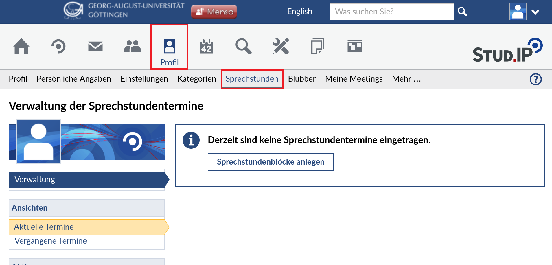
Task: Switch language to English
Action: tap(299, 12)
